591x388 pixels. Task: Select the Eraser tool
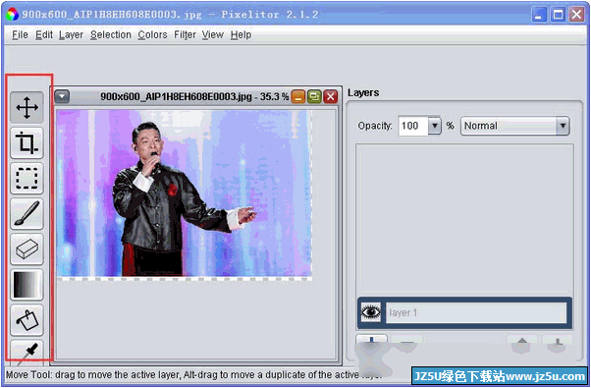point(27,249)
